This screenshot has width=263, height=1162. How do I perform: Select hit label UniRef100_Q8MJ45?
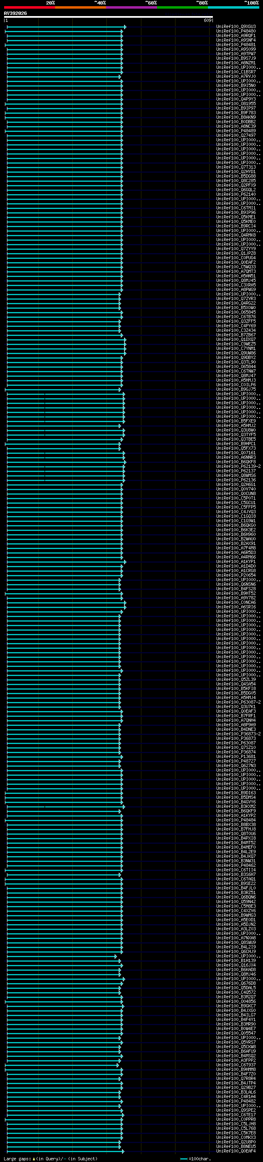point(236,281)
